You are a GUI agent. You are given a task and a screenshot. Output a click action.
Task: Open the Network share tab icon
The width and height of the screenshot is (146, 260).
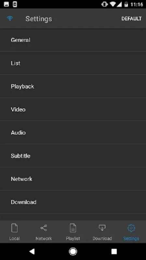(44, 228)
